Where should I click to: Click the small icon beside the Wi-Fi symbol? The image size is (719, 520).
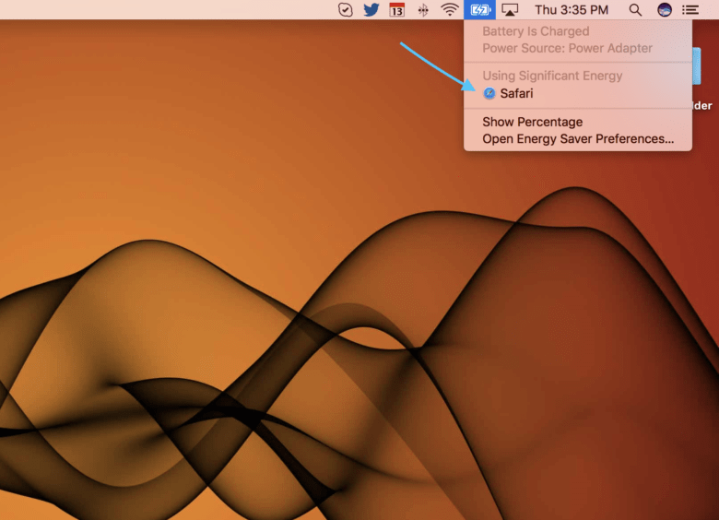click(x=423, y=10)
